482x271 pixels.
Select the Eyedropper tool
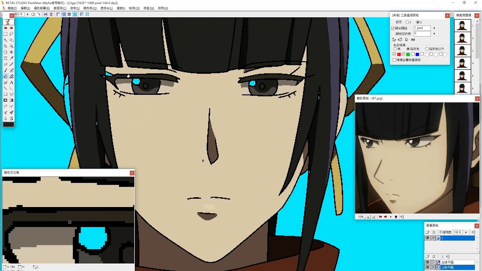tap(11, 58)
